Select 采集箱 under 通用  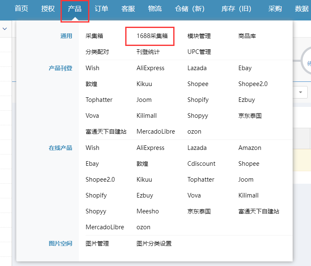94,36
